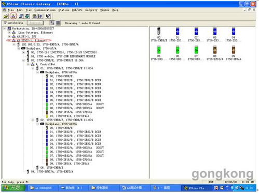Screen dimensions: 259x193
Task: Collapse the Workstation root tree node
Action: pyautogui.click(x=5, y=28)
